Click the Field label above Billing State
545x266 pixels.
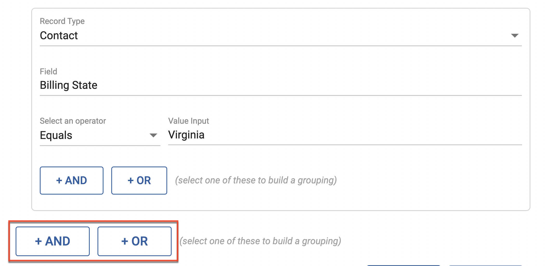click(48, 71)
